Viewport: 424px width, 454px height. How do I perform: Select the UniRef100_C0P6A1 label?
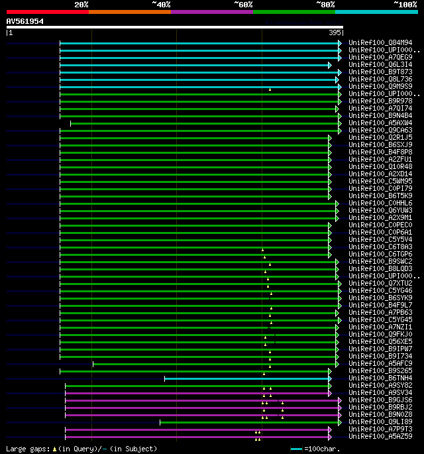click(380, 232)
